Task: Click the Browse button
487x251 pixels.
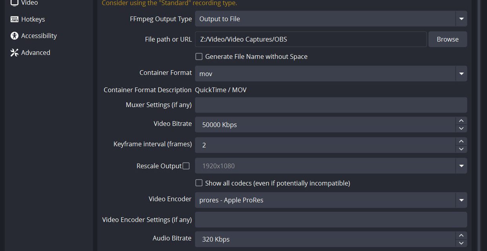Action: click(447, 39)
